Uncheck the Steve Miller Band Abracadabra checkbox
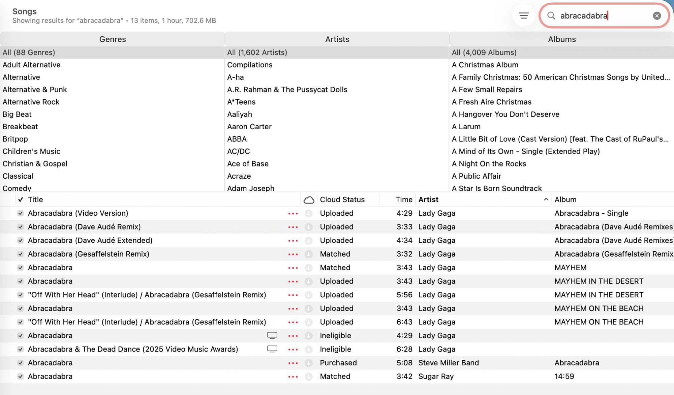The width and height of the screenshot is (674, 395). pos(21,363)
